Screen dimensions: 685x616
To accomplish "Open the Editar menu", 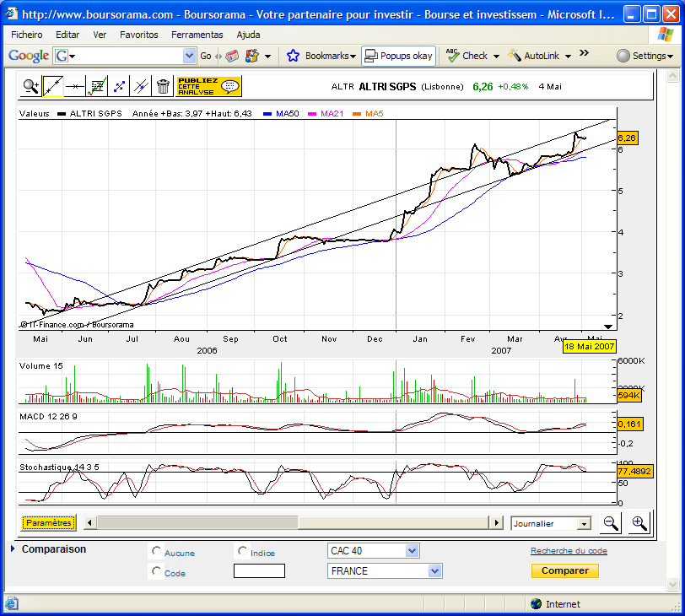I will tap(67, 35).
